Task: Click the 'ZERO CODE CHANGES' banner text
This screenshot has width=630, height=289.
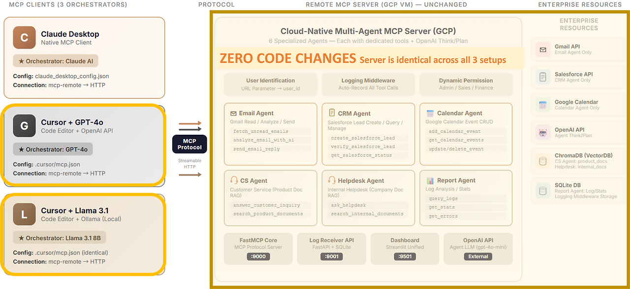Action: click(288, 58)
